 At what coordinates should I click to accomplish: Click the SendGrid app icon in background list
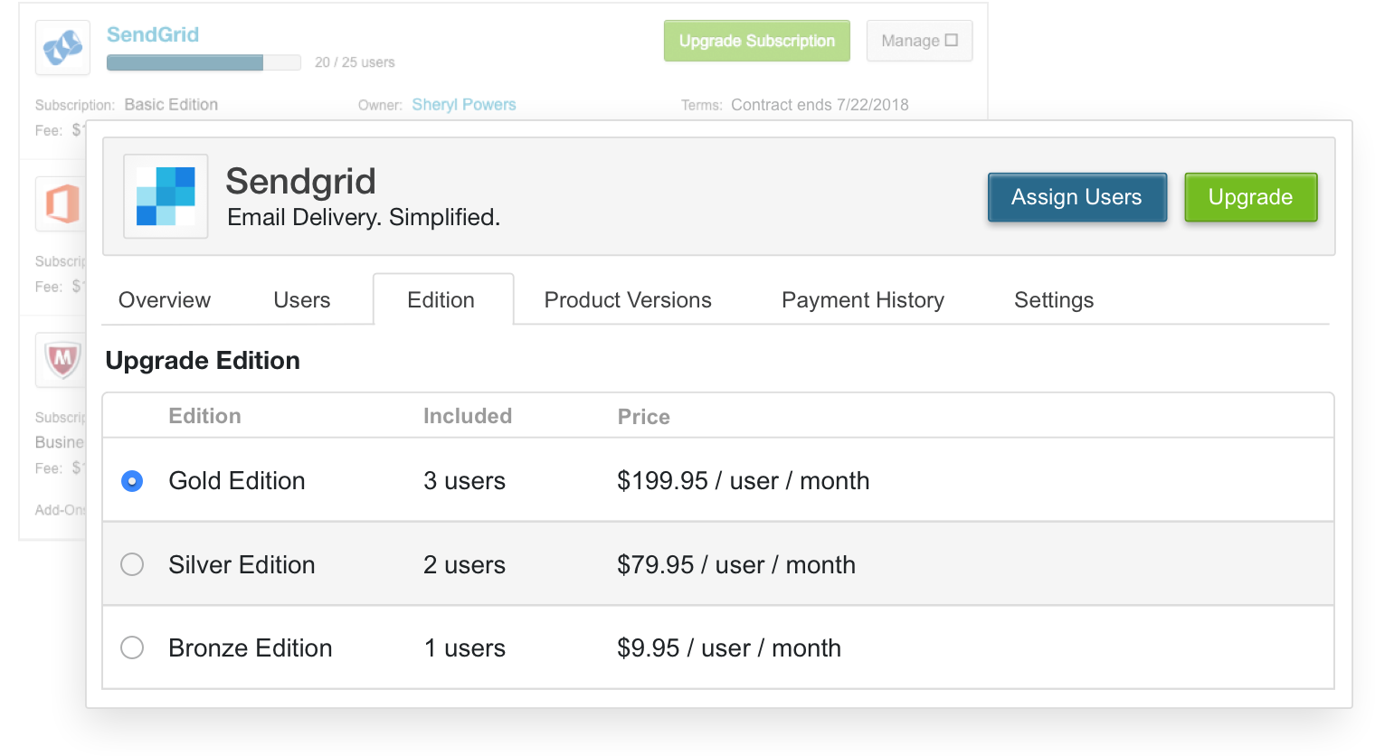coord(62,47)
